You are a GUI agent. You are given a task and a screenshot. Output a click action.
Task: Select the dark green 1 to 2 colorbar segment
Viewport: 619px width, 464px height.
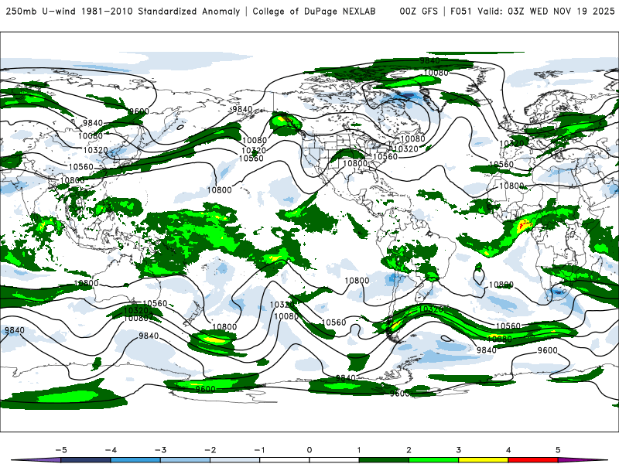384,460
